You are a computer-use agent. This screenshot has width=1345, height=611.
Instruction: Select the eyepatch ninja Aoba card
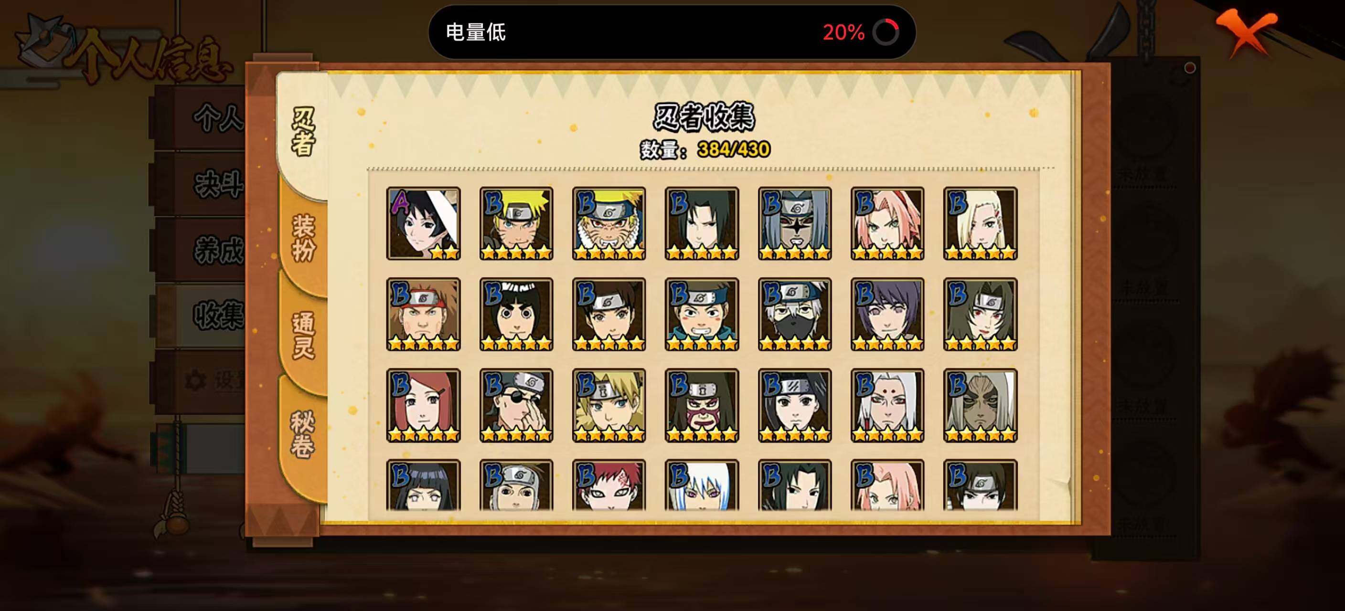pyautogui.click(x=516, y=405)
